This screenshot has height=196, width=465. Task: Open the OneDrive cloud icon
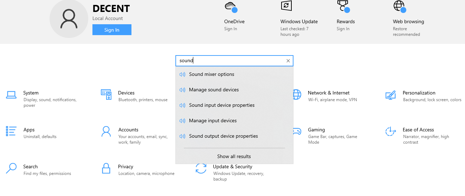231,7
